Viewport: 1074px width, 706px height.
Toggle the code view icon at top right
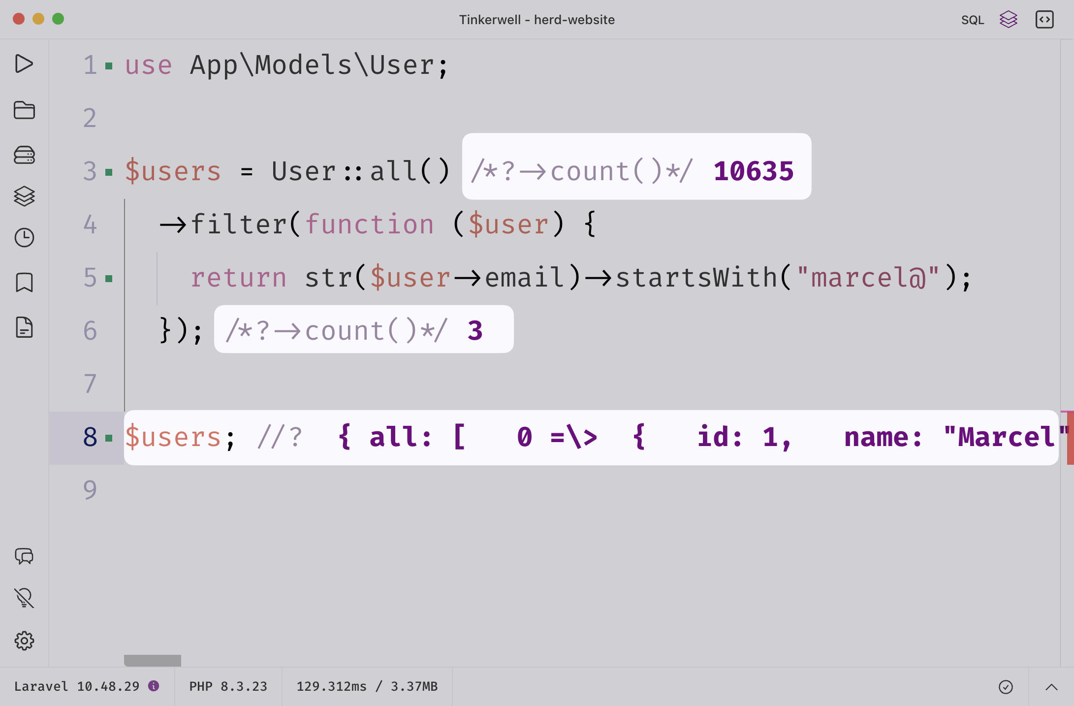click(x=1044, y=20)
